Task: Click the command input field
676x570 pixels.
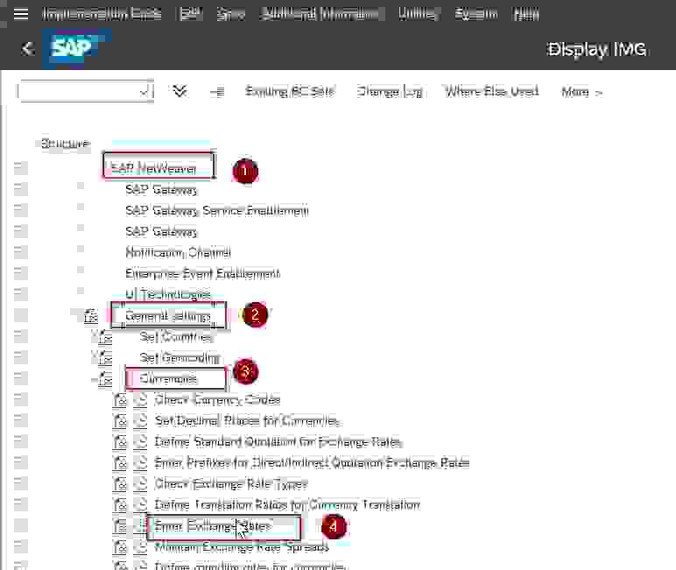Action: point(79,91)
